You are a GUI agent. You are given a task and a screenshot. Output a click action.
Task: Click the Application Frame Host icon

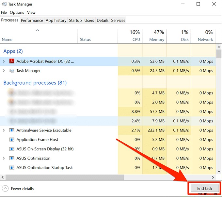point(12,139)
